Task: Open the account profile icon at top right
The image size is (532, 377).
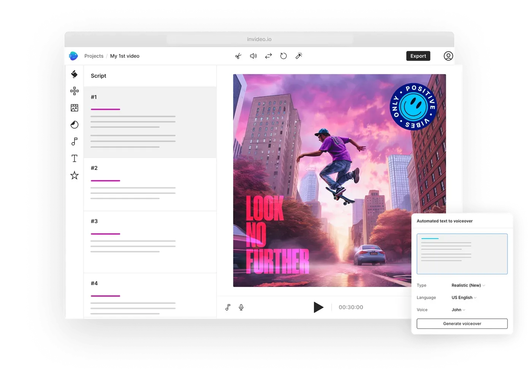Action: pyautogui.click(x=448, y=56)
